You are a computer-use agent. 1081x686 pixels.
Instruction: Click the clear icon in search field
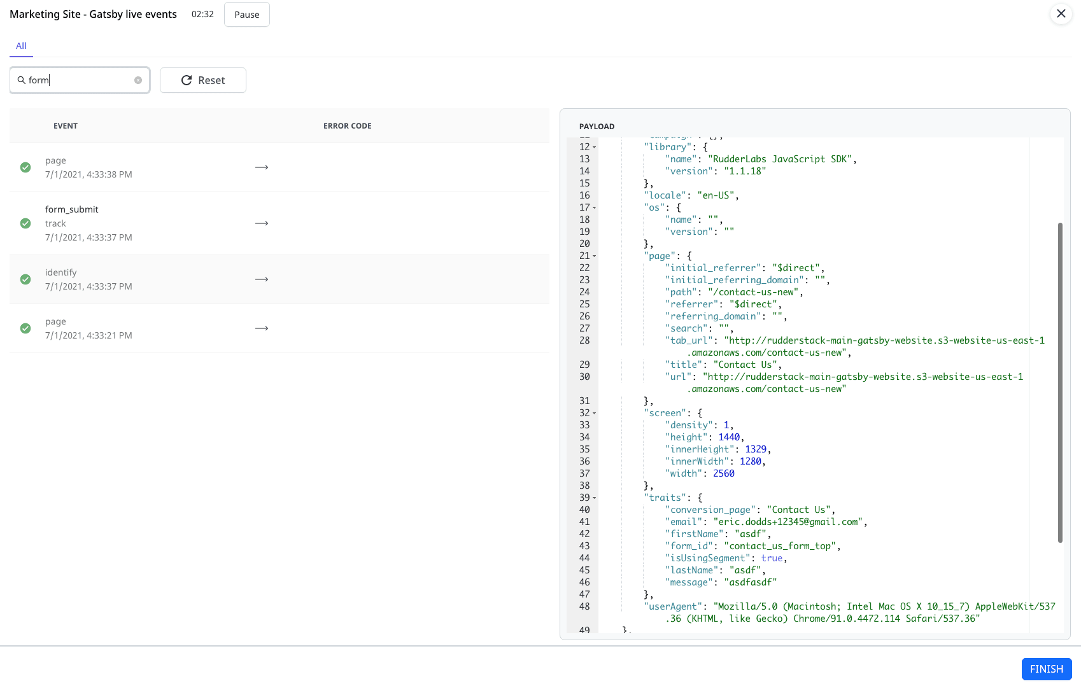138,80
